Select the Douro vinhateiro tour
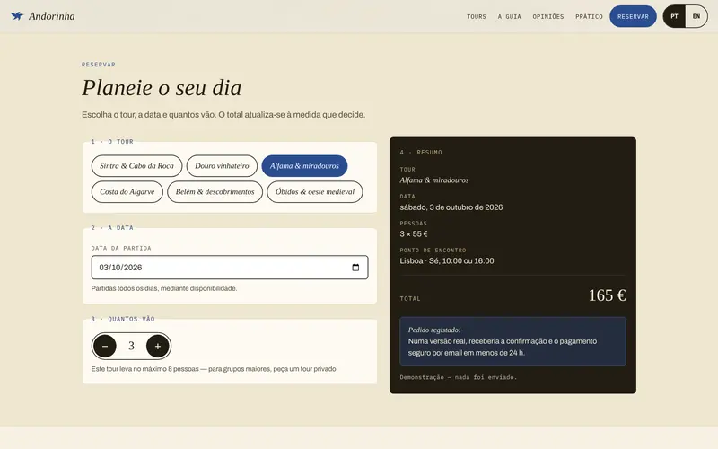 point(222,166)
